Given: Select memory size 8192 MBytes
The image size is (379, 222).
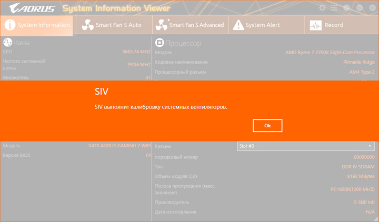Looking at the screenshot, I should [x=361, y=176].
